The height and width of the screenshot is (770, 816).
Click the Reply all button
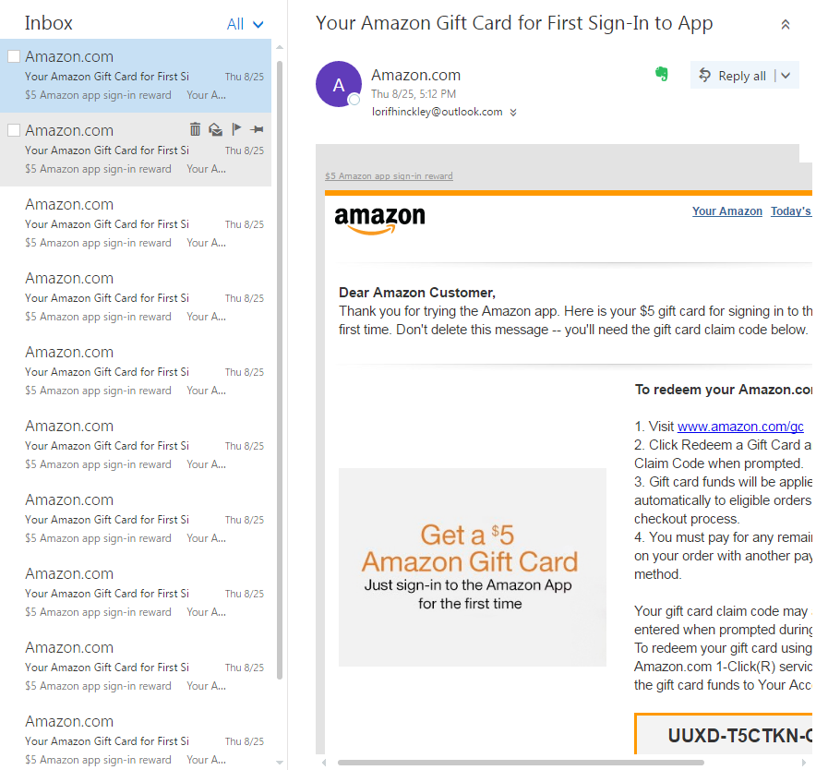(x=733, y=76)
